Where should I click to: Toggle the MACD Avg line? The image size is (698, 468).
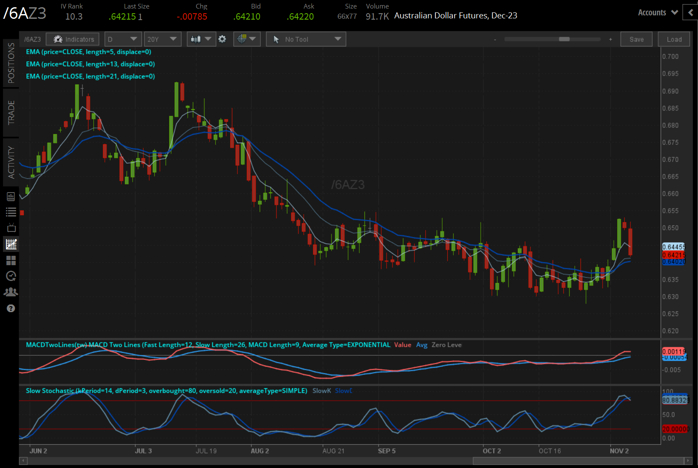(x=422, y=345)
